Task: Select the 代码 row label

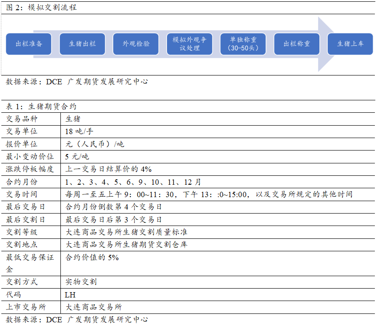Action: pyautogui.click(x=13, y=295)
